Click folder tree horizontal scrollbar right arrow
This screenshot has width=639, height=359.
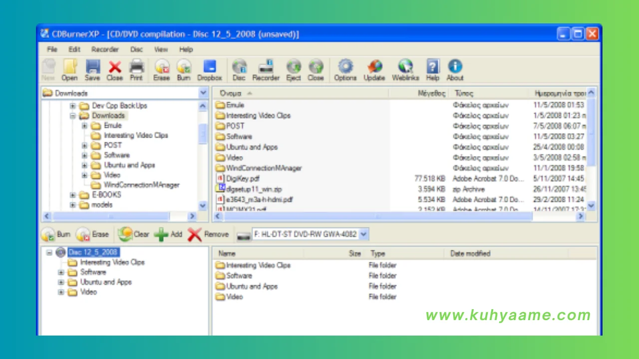click(192, 216)
